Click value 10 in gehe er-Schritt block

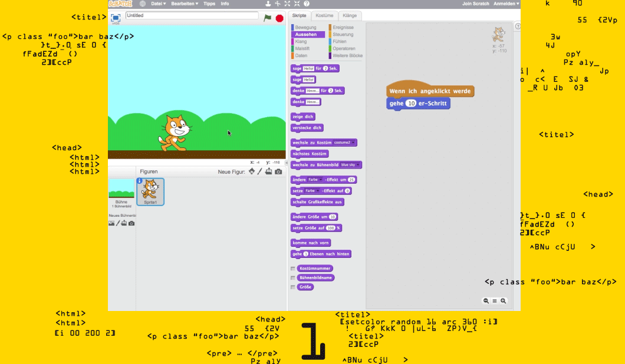coord(411,104)
